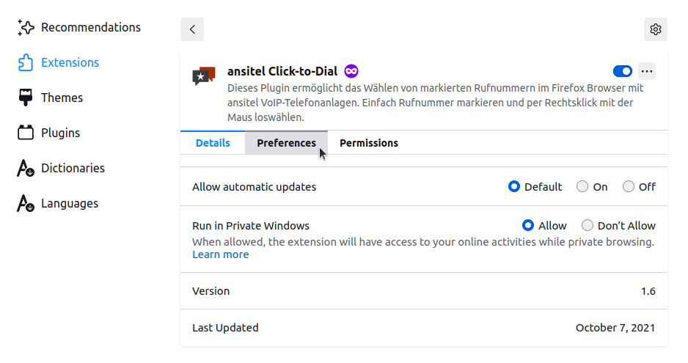Image resolution: width=688 pixels, height=363 pixels.
Task: Turn automatic updates On
Action: click(x=582, y=187)
